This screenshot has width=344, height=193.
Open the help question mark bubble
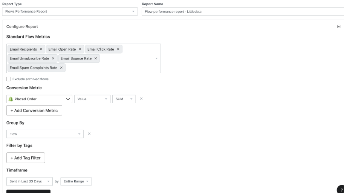tap(341, 189)
